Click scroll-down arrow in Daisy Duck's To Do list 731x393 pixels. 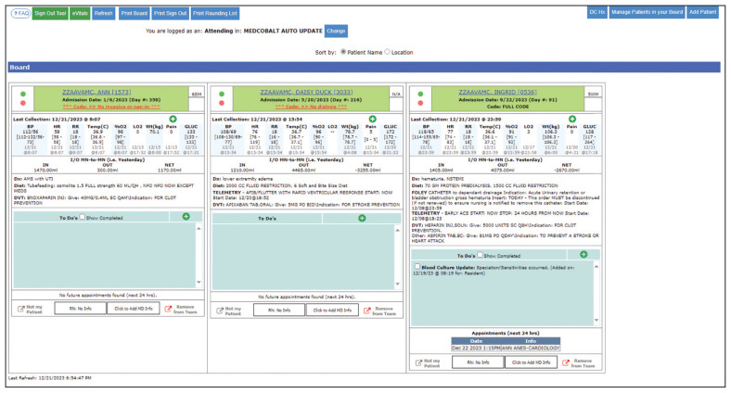pyautogui.click(x=398, y=284)
